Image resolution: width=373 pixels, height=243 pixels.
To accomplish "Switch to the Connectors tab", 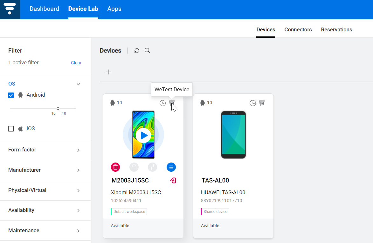I will coord(298,29).
